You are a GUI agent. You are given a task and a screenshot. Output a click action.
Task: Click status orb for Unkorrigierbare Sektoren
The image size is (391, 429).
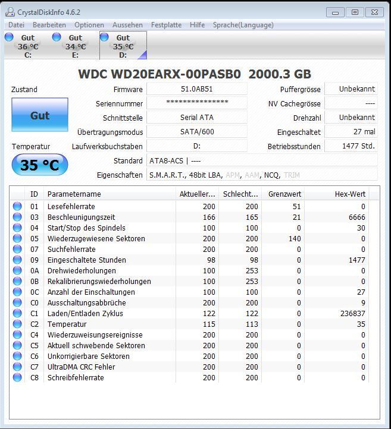point(17,356)
